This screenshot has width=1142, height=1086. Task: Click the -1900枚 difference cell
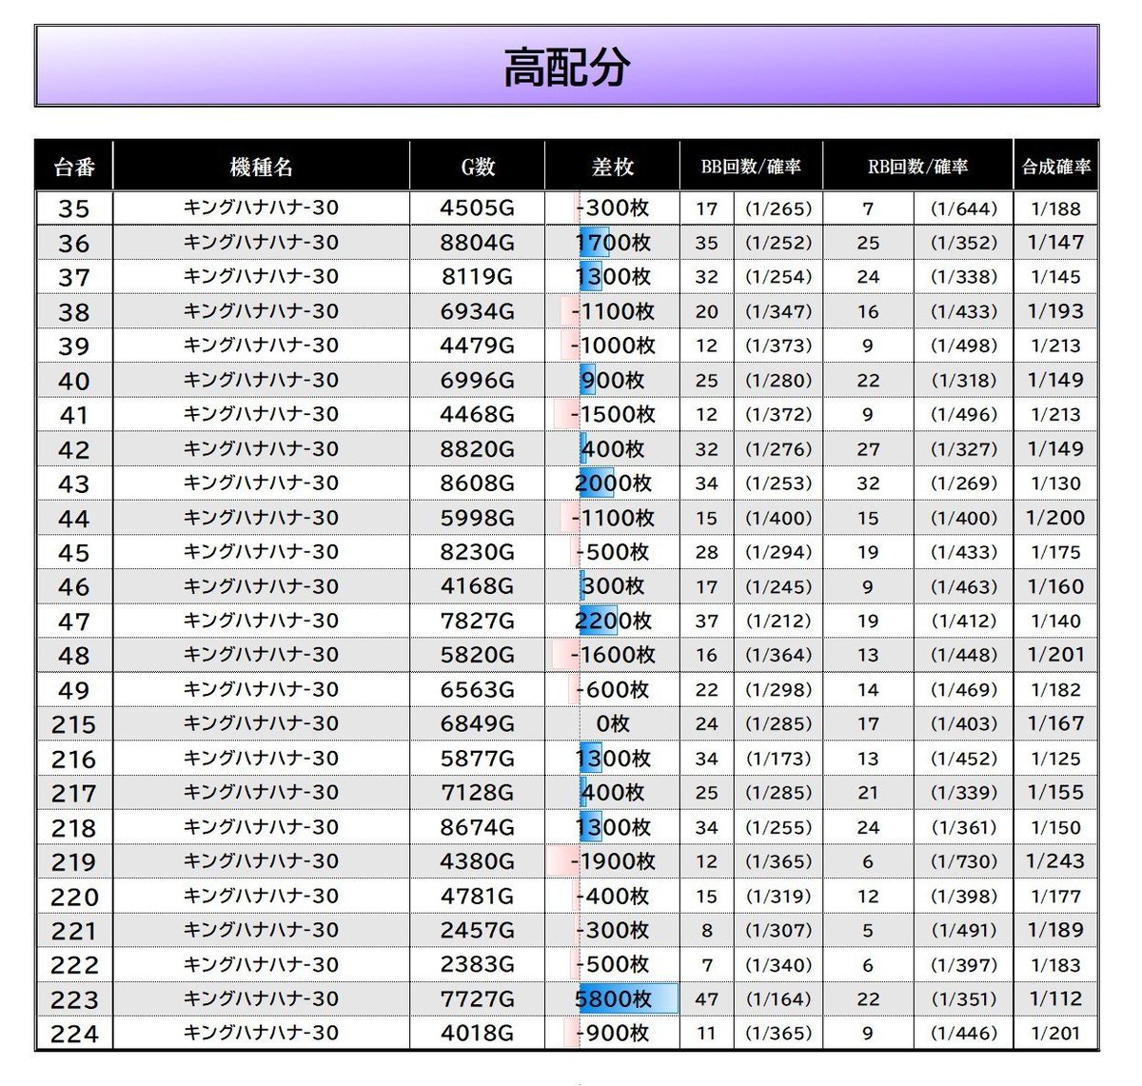pyautogui.click(x=613, y=861)
